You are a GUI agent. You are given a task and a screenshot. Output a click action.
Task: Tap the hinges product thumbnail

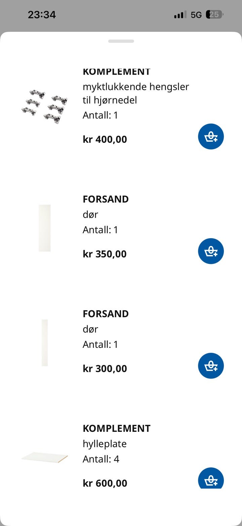coord(45,105)
